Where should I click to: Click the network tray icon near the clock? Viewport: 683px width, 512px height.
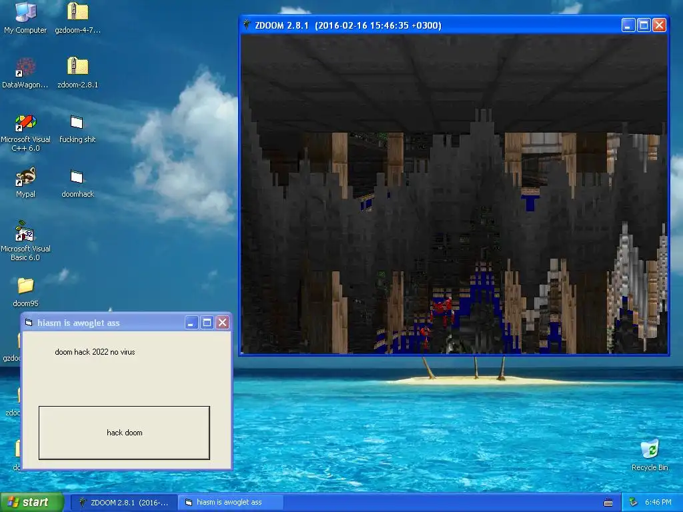pyautogui.click(x=634, y=503)
